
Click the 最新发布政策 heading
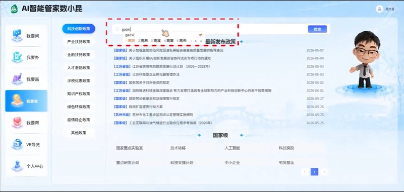click(x=220, y=42)
